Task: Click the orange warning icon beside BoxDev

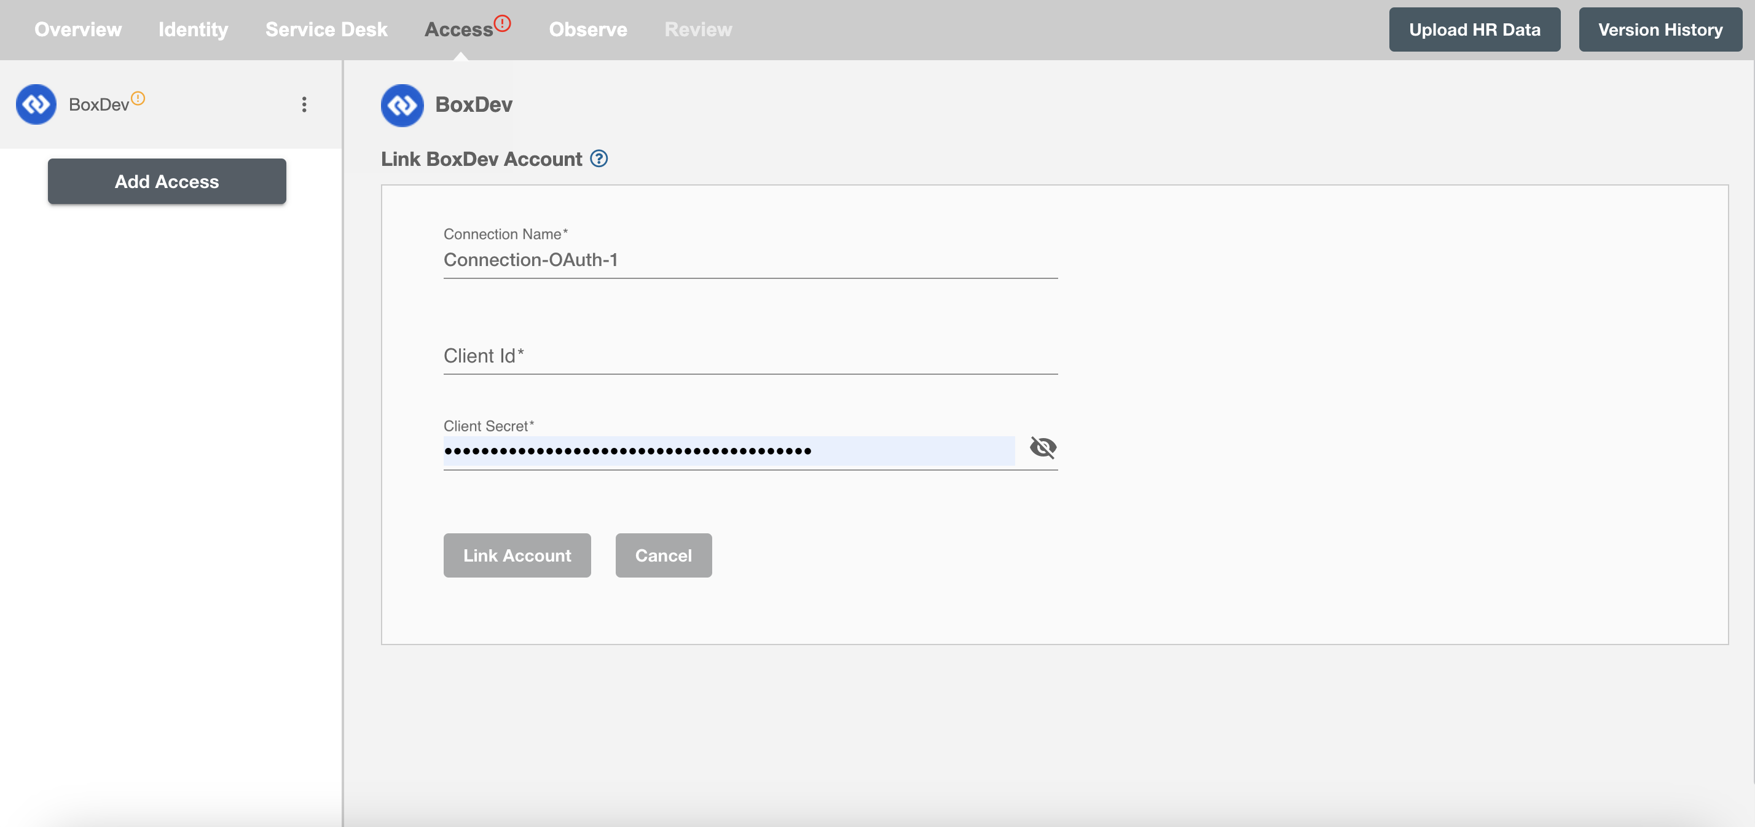Action: (x=138, y=98)
